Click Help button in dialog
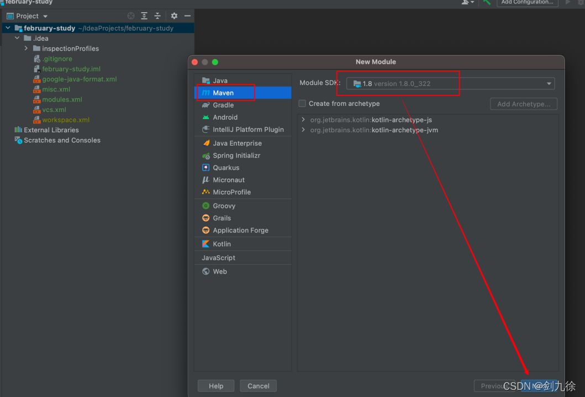The image size is (585, 397). point(216,386)
